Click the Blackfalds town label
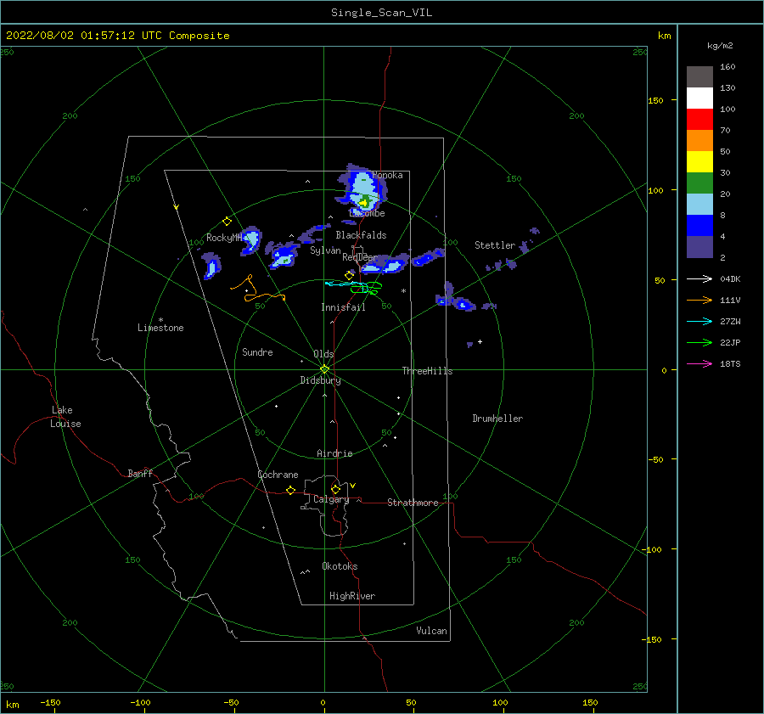 361,235
